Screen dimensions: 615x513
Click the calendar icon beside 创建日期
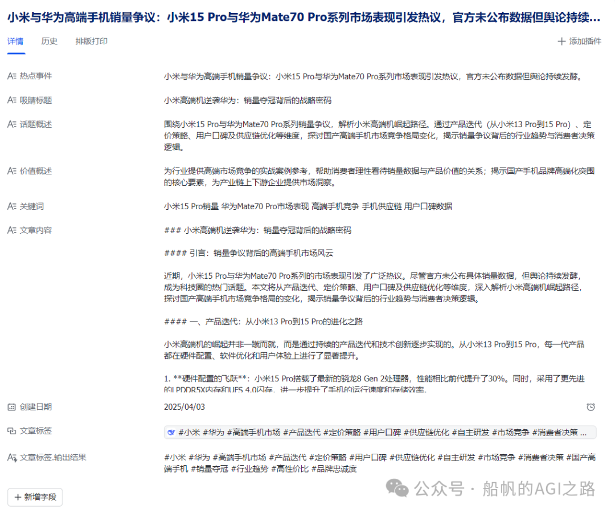coord(12,407)
